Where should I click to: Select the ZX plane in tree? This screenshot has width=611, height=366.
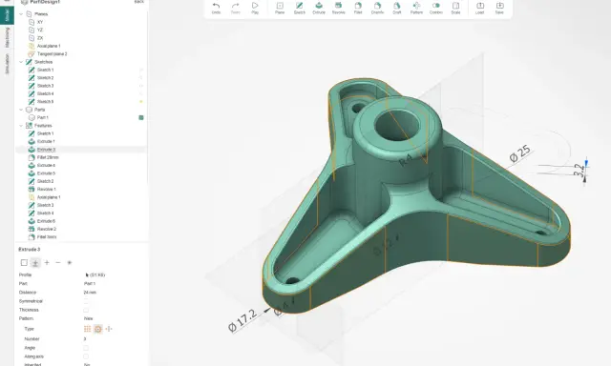pos(40,38)
